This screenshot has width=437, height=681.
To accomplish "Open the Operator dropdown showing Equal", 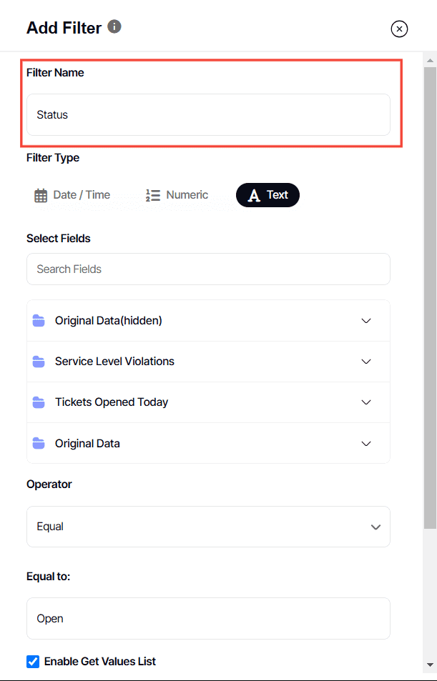I will tap(208, 526).
